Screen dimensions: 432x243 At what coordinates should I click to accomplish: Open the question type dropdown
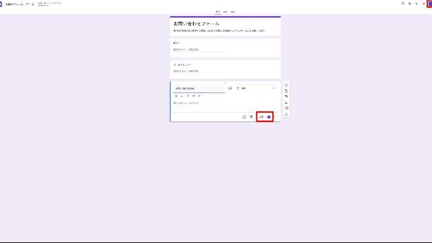[x=256, y=88]
